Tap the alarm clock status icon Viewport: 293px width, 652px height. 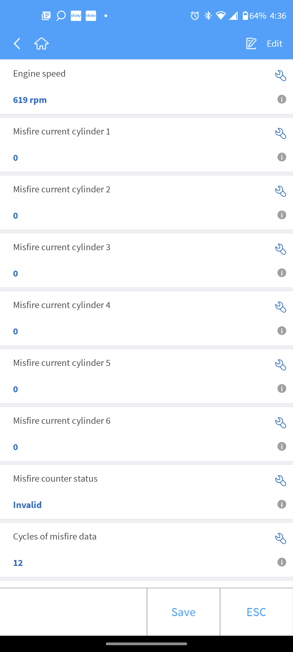(195, 16)
